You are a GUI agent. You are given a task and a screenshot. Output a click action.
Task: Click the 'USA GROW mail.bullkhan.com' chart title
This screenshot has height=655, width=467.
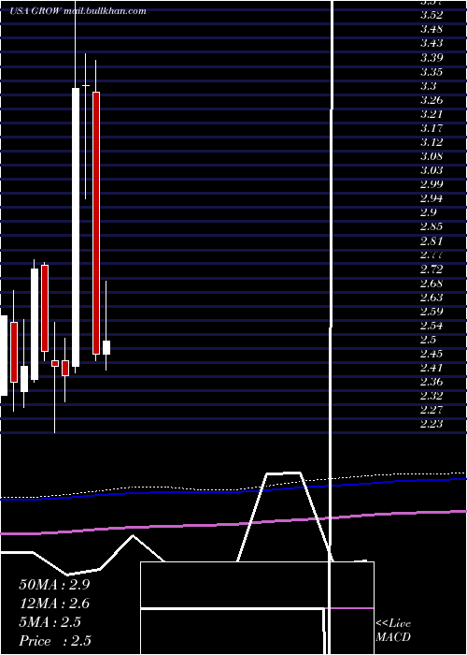point(78,11)
